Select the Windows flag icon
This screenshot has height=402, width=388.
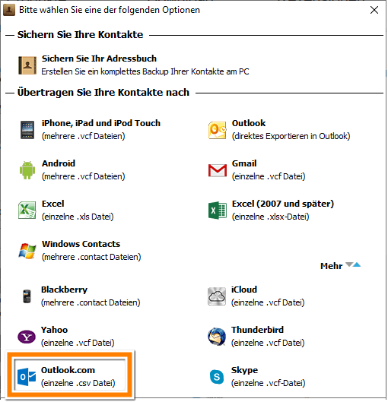click(27, 251)
